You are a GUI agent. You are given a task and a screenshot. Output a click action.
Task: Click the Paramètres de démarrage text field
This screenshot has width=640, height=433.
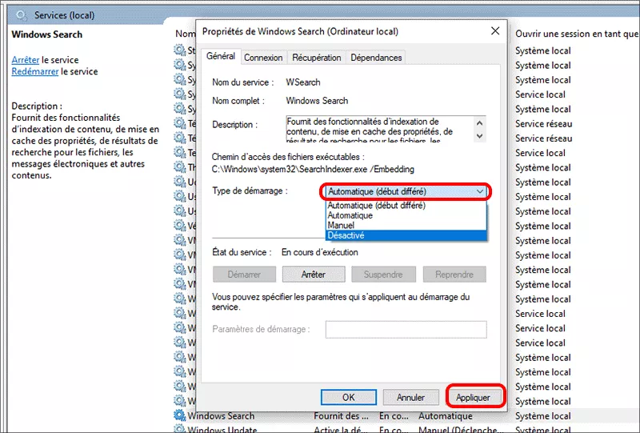coord(406,330)
